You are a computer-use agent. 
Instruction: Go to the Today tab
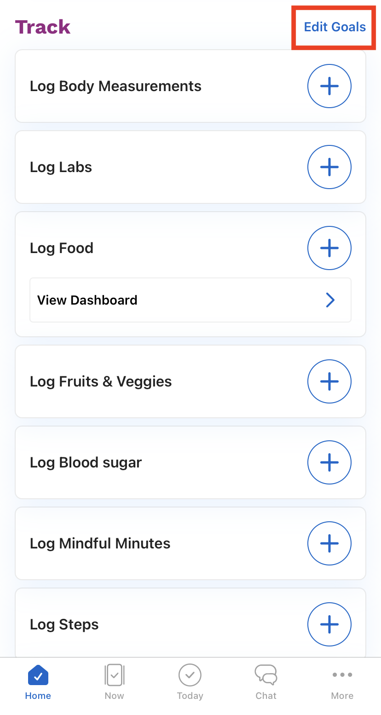click(x=190, y=682)
